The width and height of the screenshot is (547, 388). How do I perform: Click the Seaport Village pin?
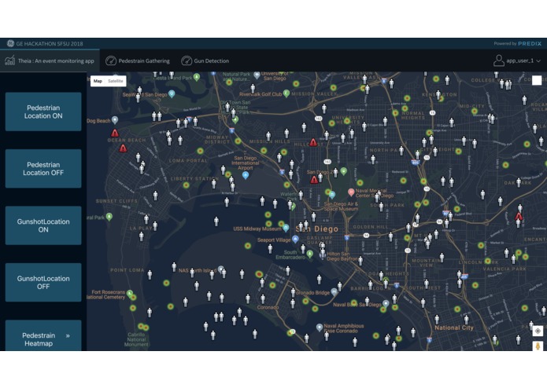pos(295,239)
